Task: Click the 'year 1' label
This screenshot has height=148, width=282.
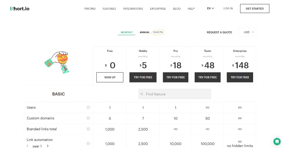Action: click(x=37, y=146)
